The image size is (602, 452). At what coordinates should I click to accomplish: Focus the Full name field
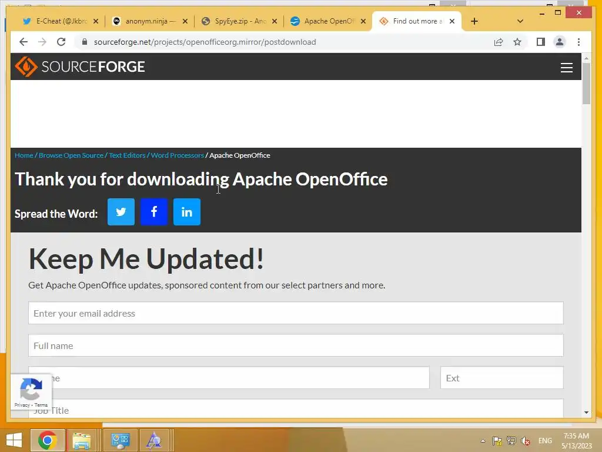click(296, 345)
